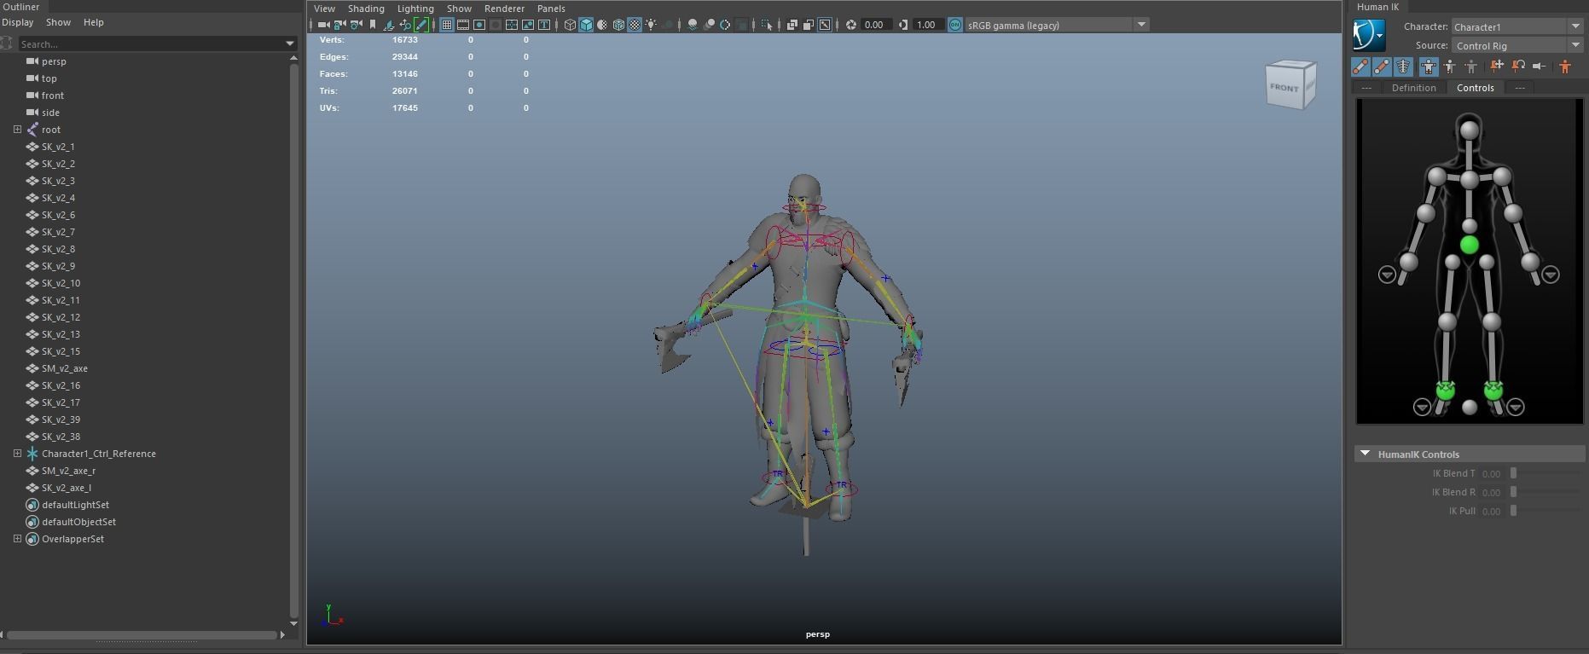Open the Character dropdown showing Character1
Image resolution: width=1589 pixels, height=654 pixels.
(x=1519, y=26)
